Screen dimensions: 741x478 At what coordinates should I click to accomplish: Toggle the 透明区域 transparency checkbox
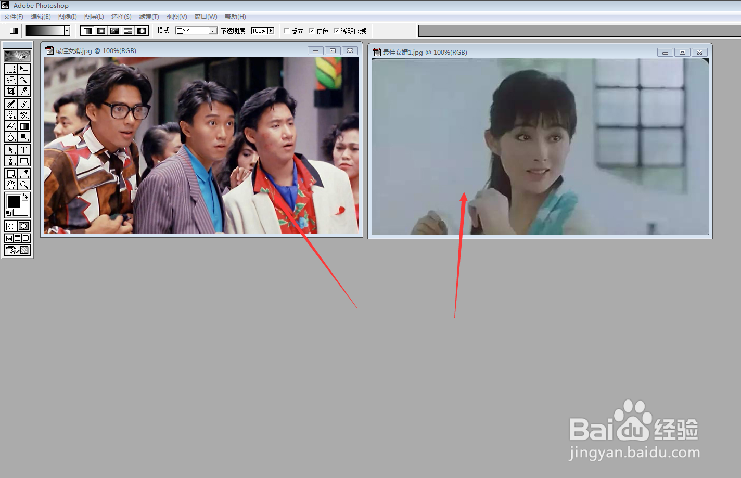click(x=336, y=31)
